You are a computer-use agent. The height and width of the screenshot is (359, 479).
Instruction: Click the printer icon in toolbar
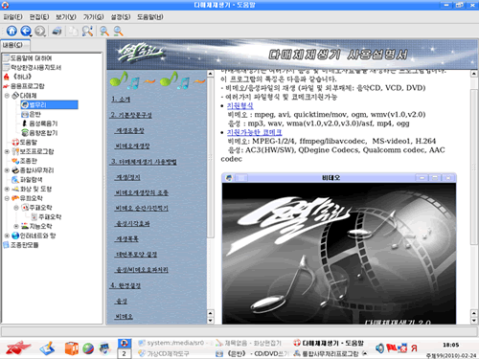point(57,31)
